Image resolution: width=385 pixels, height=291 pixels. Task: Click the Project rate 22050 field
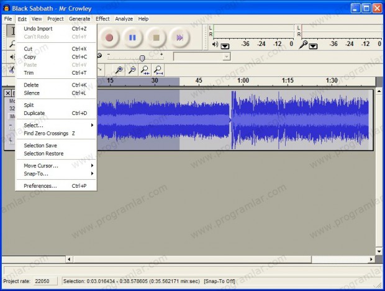(45, 281)
